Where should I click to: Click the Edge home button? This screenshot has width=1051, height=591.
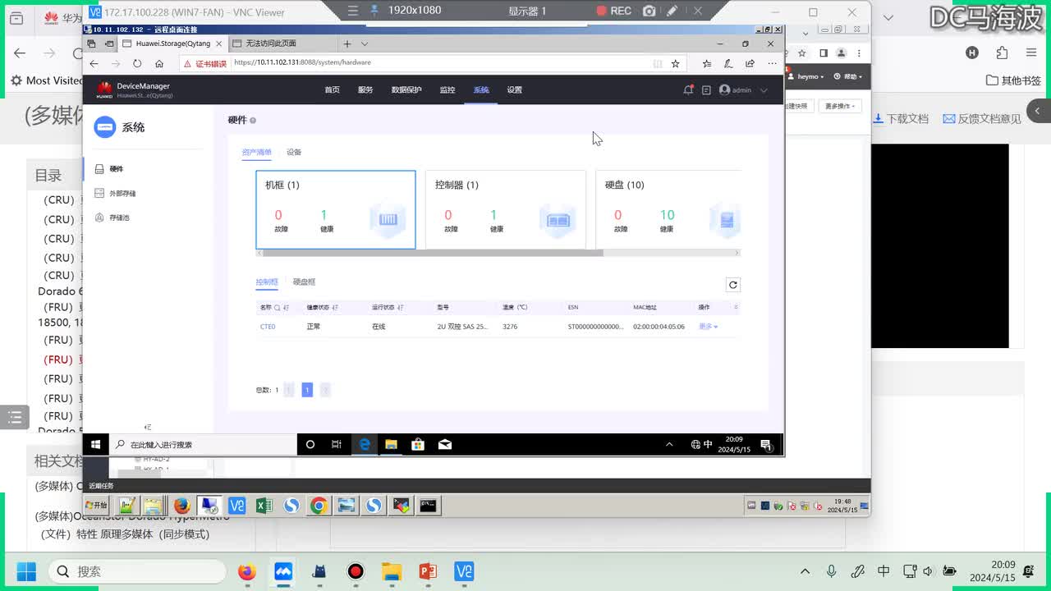pyautogui.click(x=159, y=63)
